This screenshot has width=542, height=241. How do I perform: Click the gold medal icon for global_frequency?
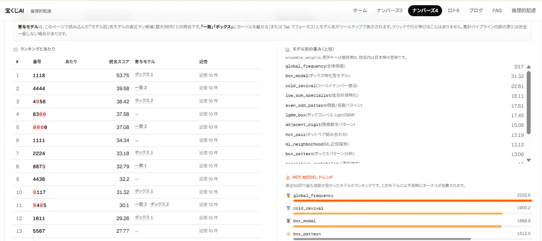click(288, 196)
